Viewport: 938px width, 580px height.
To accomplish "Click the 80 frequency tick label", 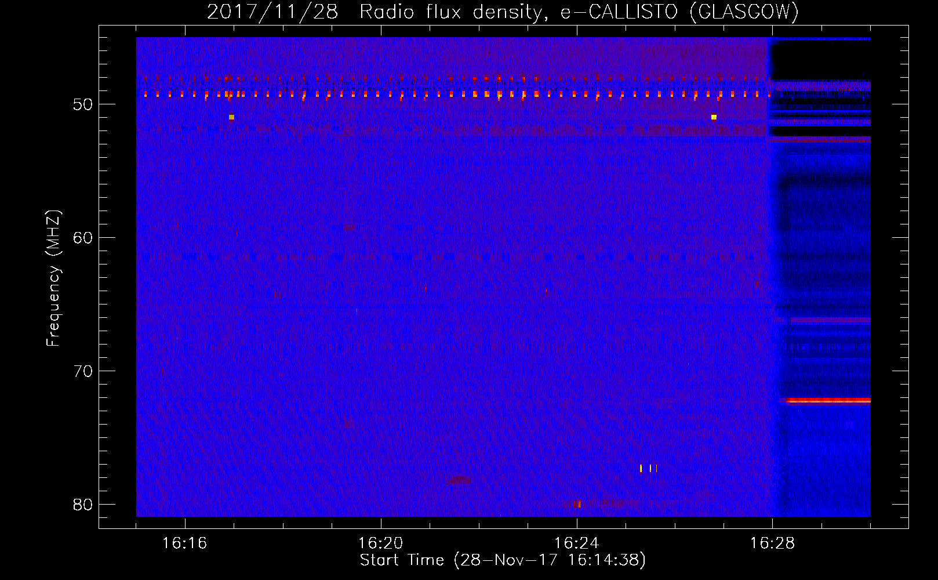I will tap(83, 505).
